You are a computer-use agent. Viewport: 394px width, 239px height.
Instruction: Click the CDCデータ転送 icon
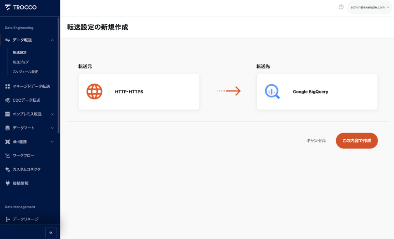[8, 100]
